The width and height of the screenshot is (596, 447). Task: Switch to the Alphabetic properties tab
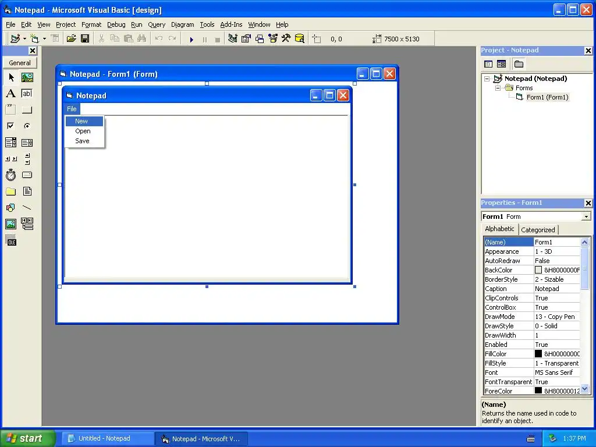[x=499, y=229]
